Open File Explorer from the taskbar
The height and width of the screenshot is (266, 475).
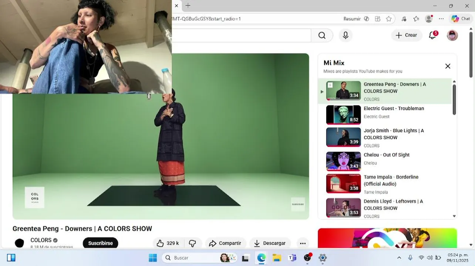[277, 258]
